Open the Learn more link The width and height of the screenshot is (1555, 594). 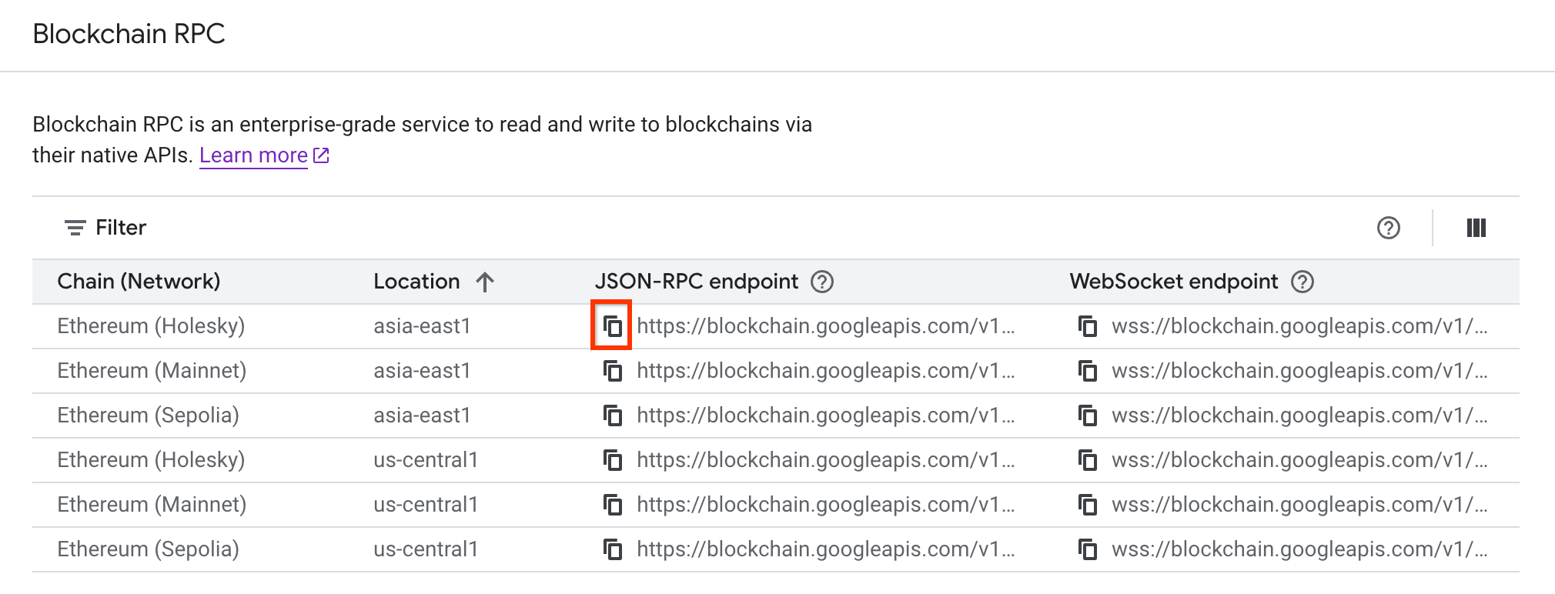pos(252,155)
